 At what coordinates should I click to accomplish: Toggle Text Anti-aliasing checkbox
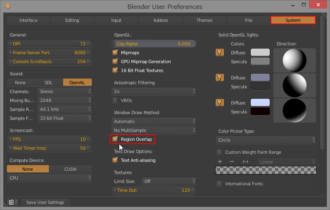click(x=115, y=160)
